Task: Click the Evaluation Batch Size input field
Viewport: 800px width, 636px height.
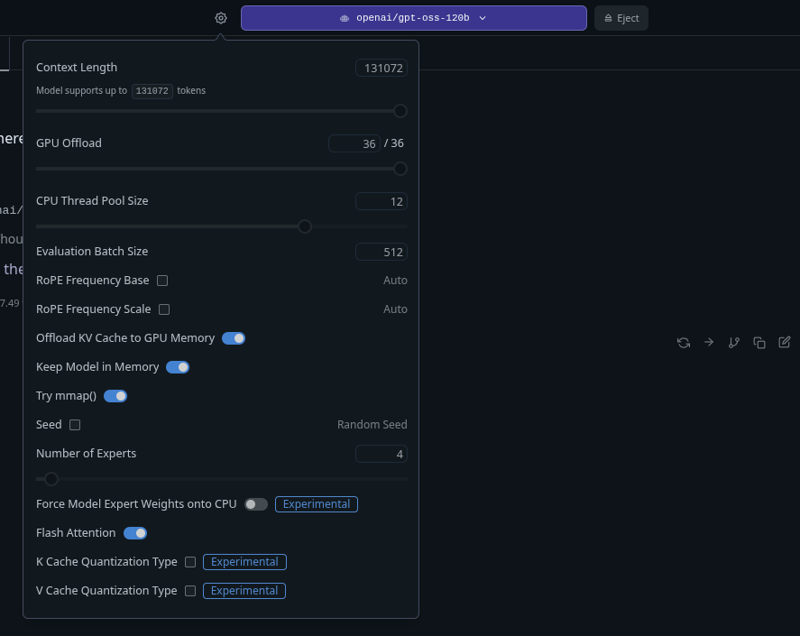Action: [381, 252]
